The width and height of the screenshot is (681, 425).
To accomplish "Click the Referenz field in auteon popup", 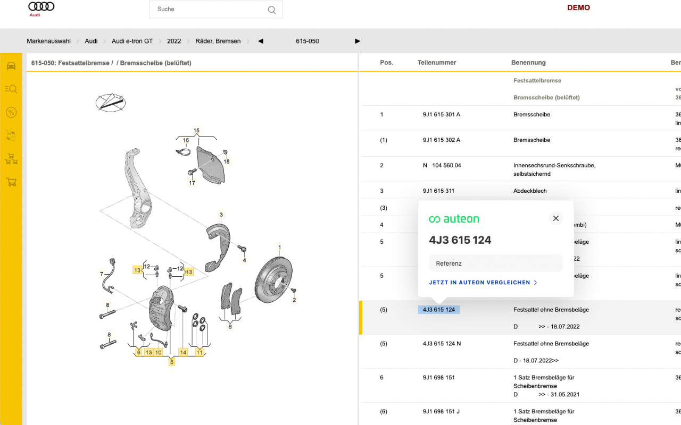I will tap(496, 263).
